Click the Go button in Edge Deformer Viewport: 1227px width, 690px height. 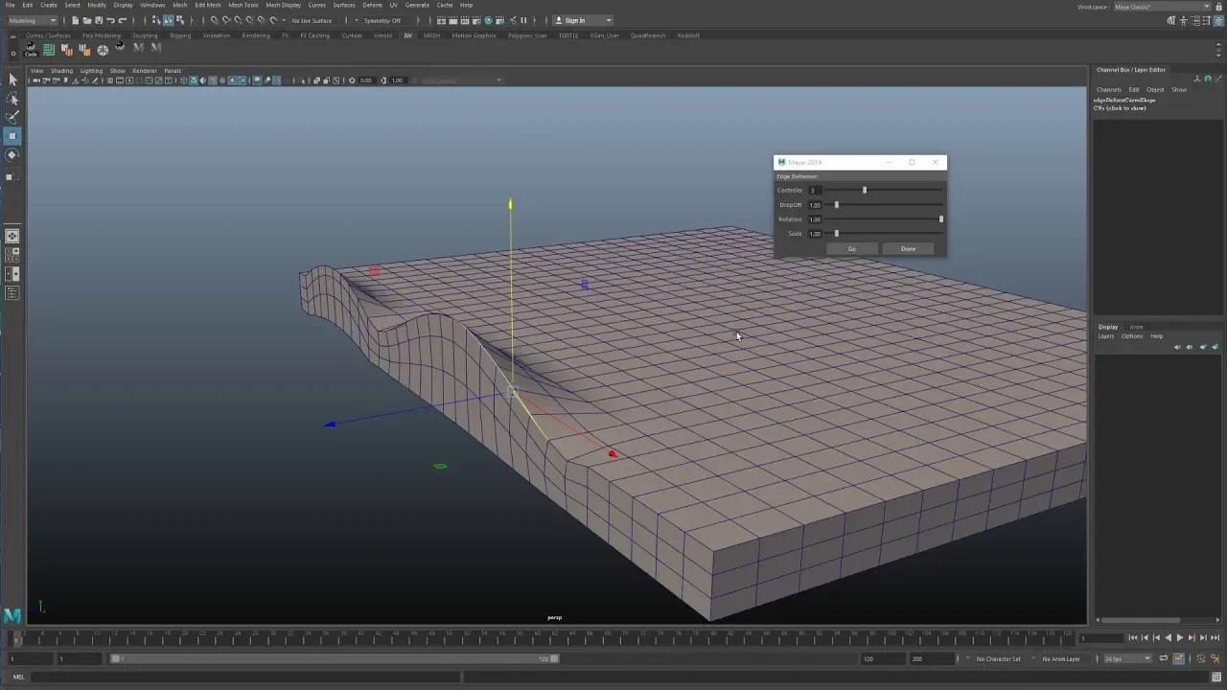click(x=851, y=249)
